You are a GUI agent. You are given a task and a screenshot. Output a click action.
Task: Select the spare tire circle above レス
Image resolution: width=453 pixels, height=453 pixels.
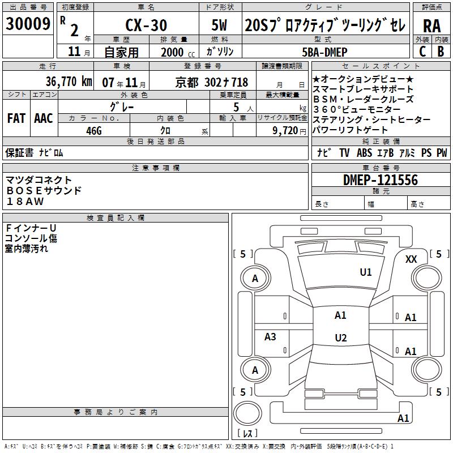247,413
